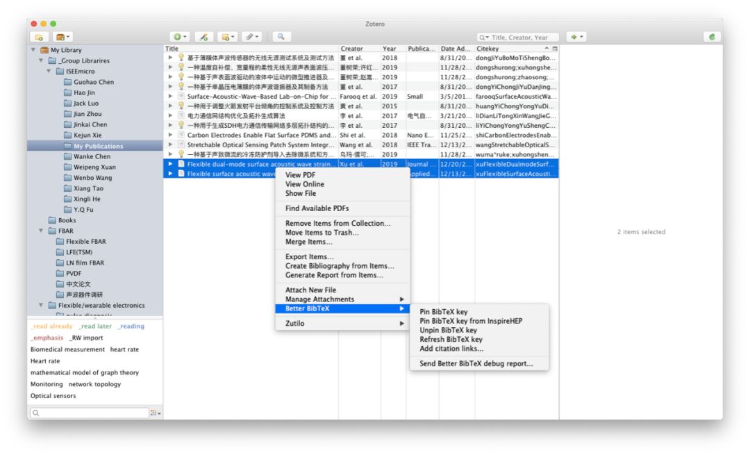Click the Sync with Zotero server icon
Screen dimensions: 750x455
pyautogui.click(x=712, y=37)
